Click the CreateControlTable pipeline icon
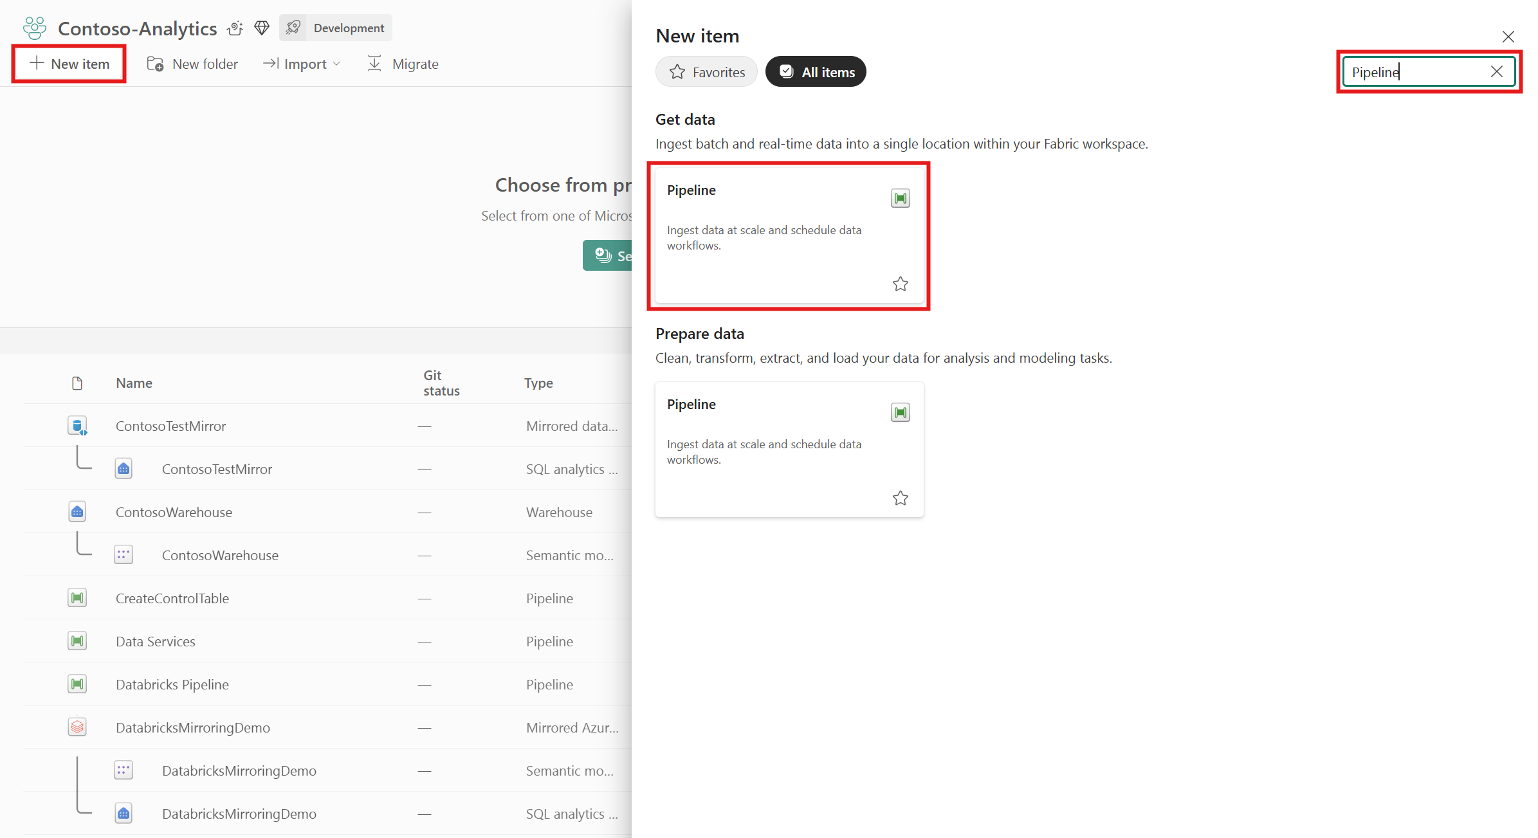1538x838 pixels. click(77, 598)
